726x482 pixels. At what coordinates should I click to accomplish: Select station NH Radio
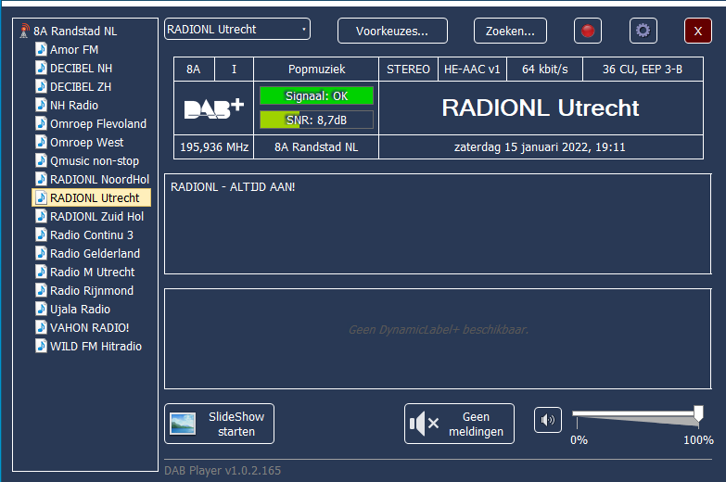(74, 105)
